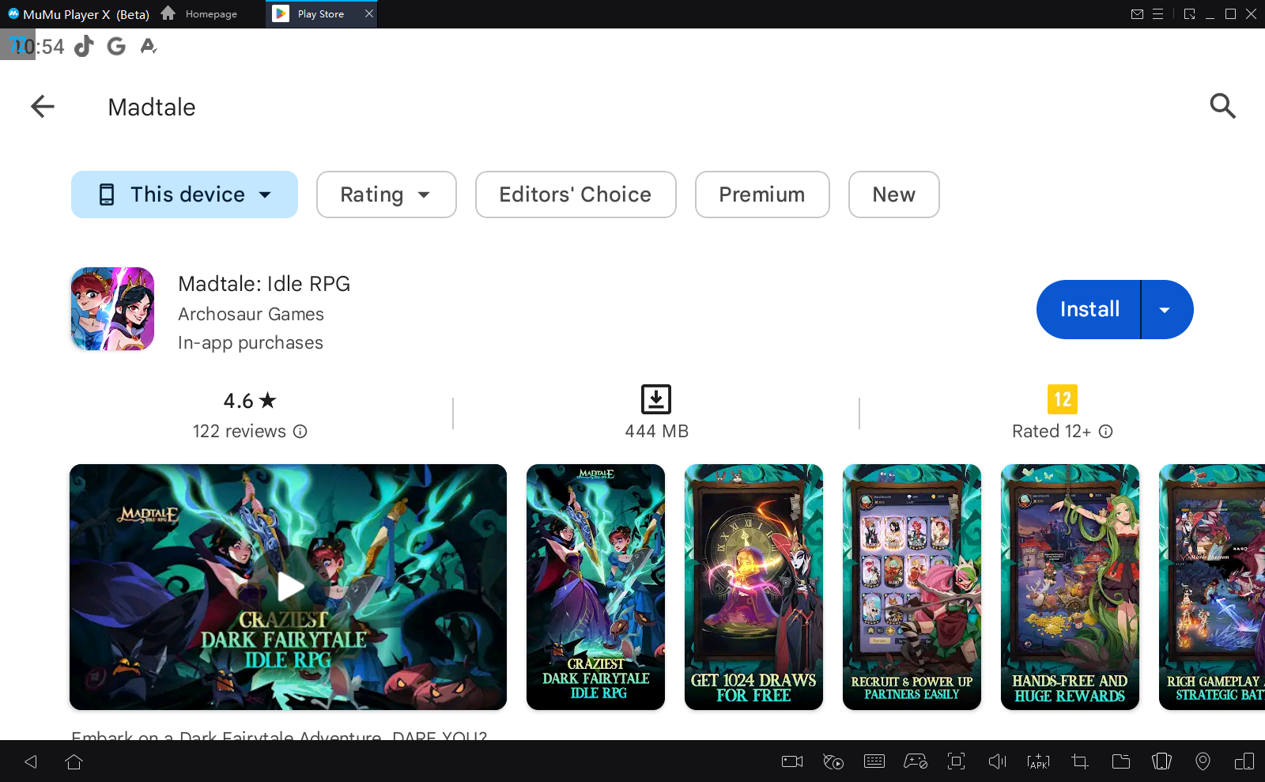Open the emulator keyboard mapping icon

[x=874, y=761]
